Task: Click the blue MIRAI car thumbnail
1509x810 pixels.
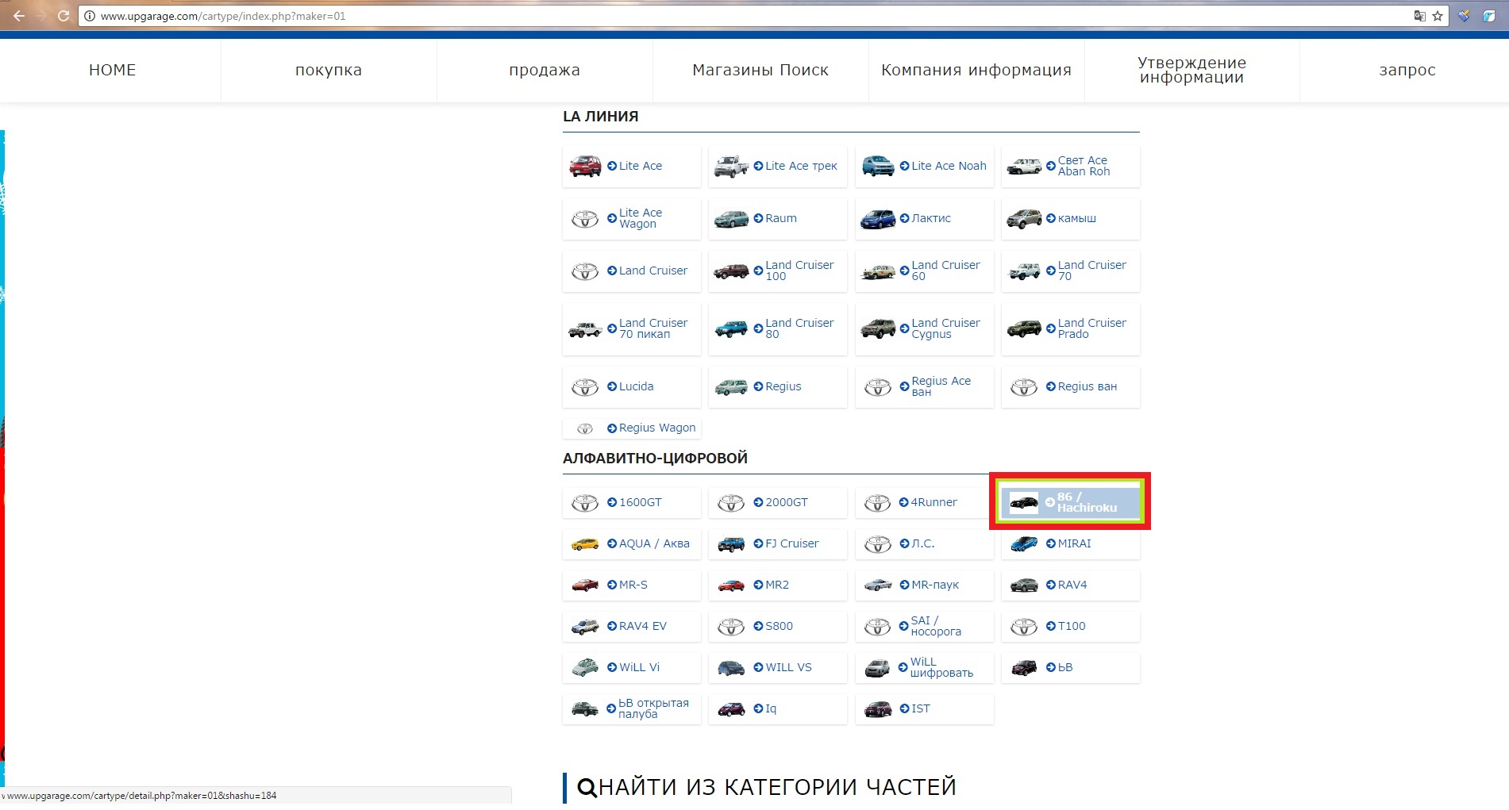Action: (x=1024, y=544)
